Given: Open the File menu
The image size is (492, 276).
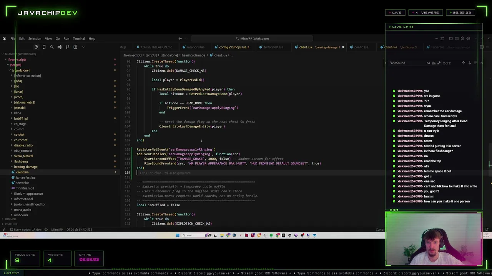Looking at the screenshot, I should point(13,38).
